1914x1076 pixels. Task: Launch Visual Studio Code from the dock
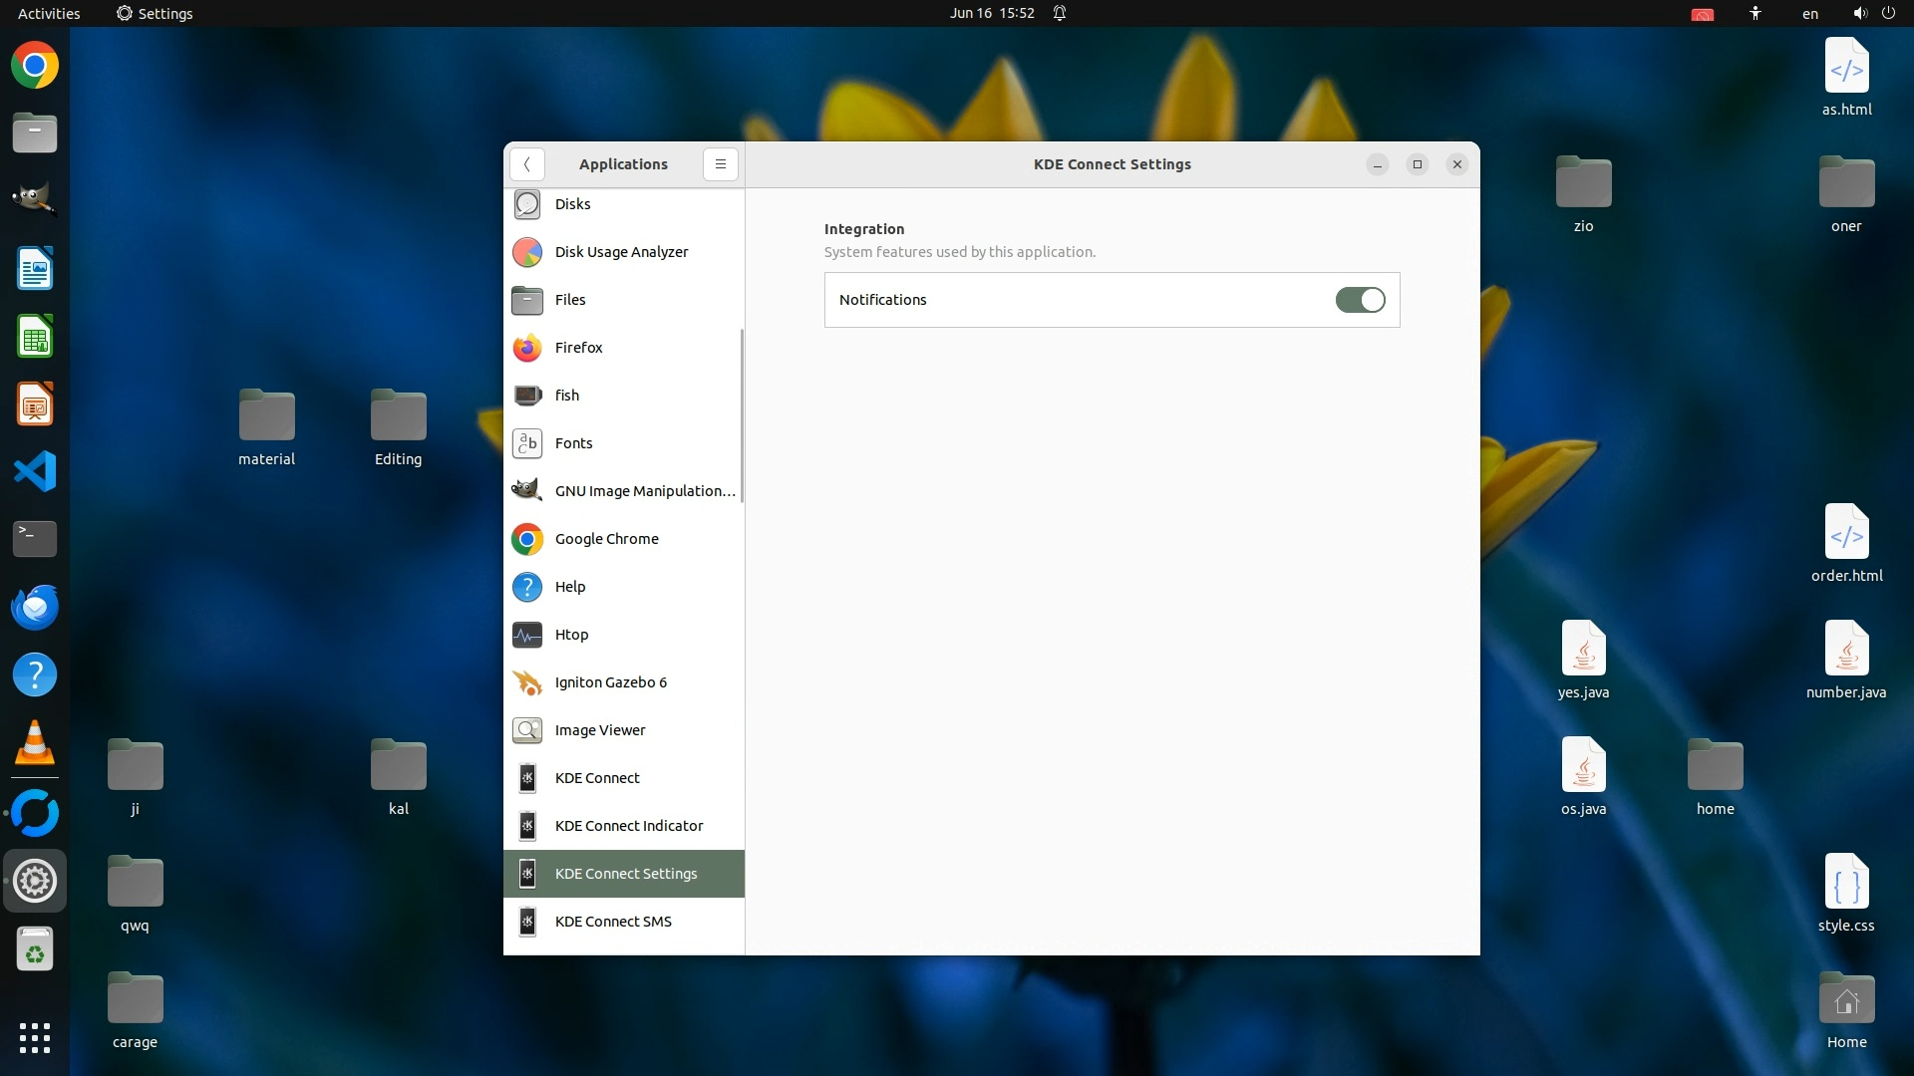click(35, 471)
